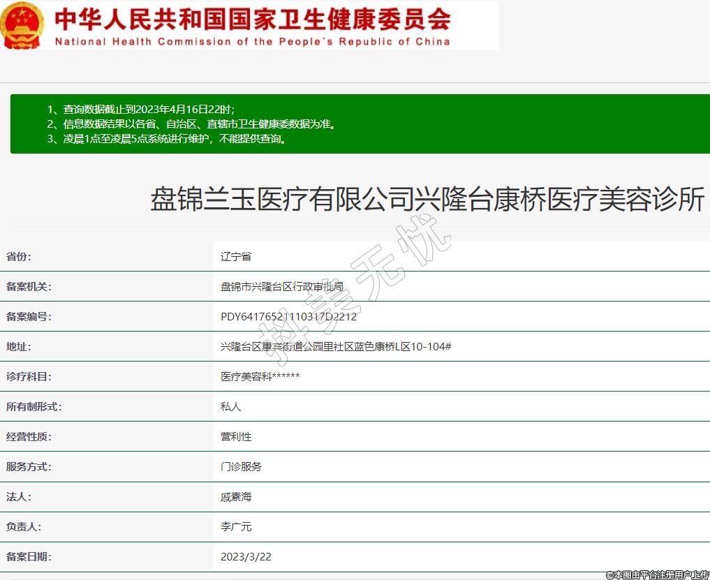
Task: Click the Chinese commission title in header
Action: click(x=252, y=19)
